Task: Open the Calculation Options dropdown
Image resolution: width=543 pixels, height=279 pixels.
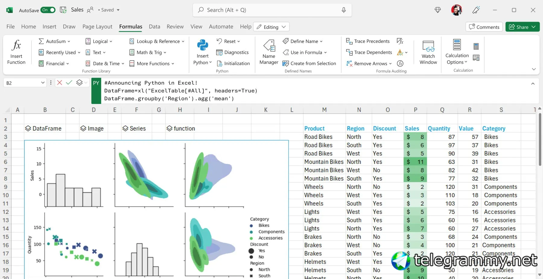Action: pos(457,52)
